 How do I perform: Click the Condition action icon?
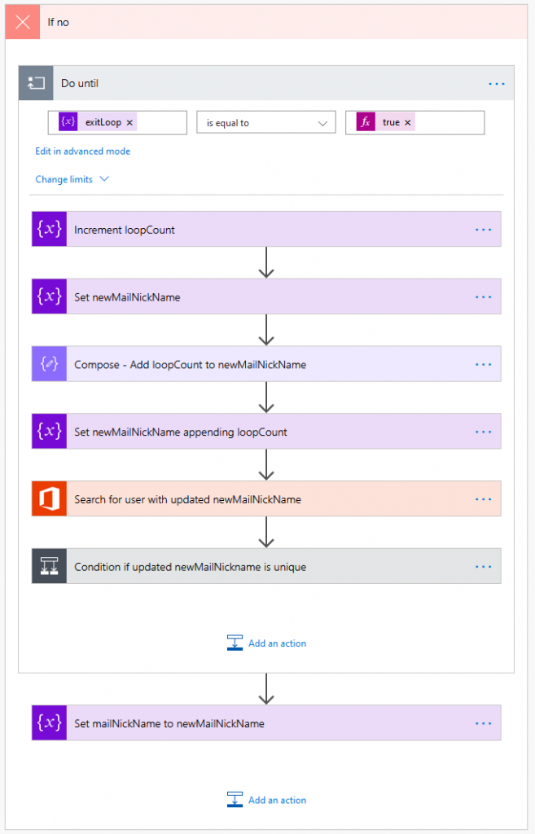coord(49,567)
